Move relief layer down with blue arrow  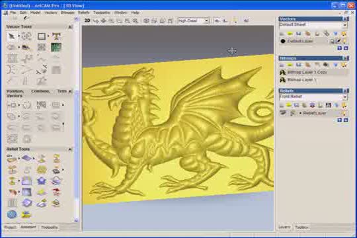click(346, 120)
